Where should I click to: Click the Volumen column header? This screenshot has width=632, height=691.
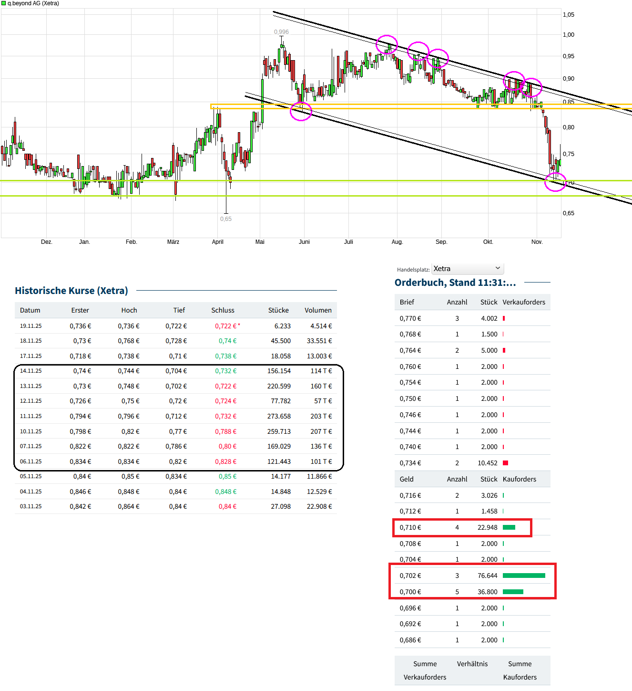point(318,310)
